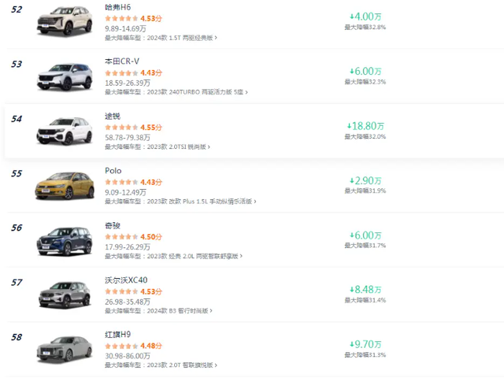Click the 红旗H9 sedan thumbnail
The width and height of the screenshot is (504, 378).
65,350
